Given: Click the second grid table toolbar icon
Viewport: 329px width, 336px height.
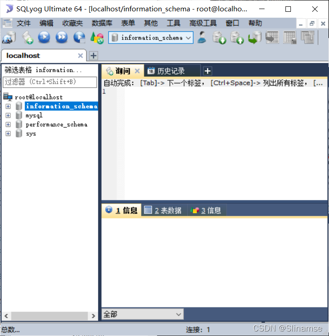Looking at the screenshot, I should click(x=290, y=38).
